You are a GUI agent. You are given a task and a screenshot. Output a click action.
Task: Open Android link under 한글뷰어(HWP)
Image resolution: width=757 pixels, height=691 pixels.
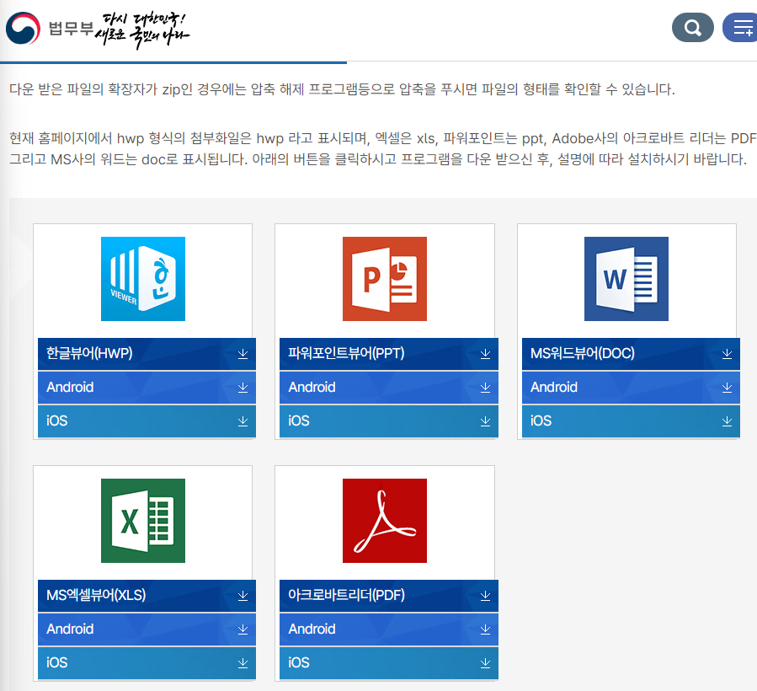pyautogui.click(x=147, y=388)
